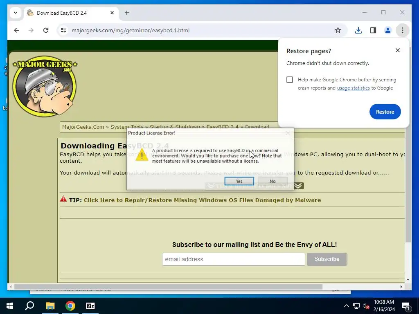Open a new tab with plus button

click(127, 13)
